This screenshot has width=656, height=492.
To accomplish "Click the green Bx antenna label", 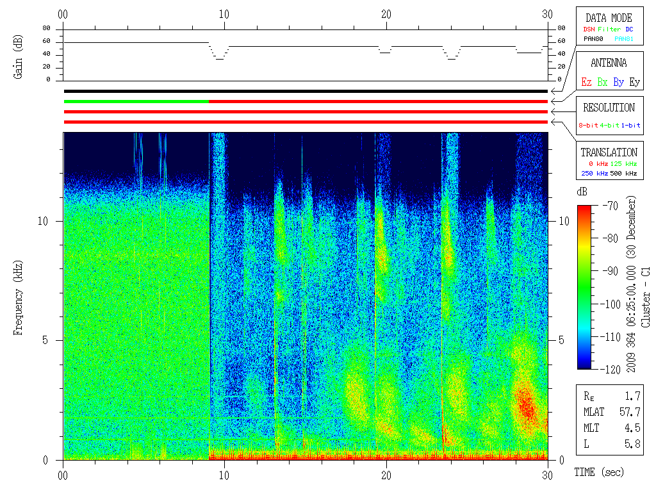I will pos(602,82).
